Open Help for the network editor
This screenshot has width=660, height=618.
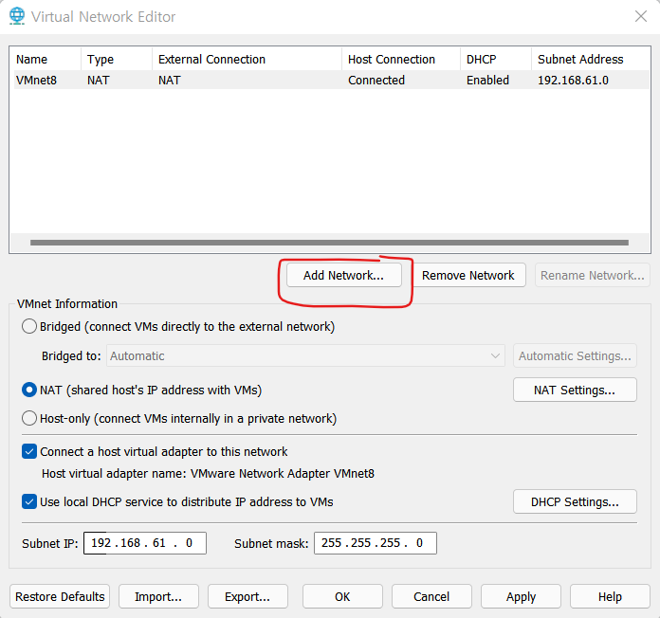point(611,596)
